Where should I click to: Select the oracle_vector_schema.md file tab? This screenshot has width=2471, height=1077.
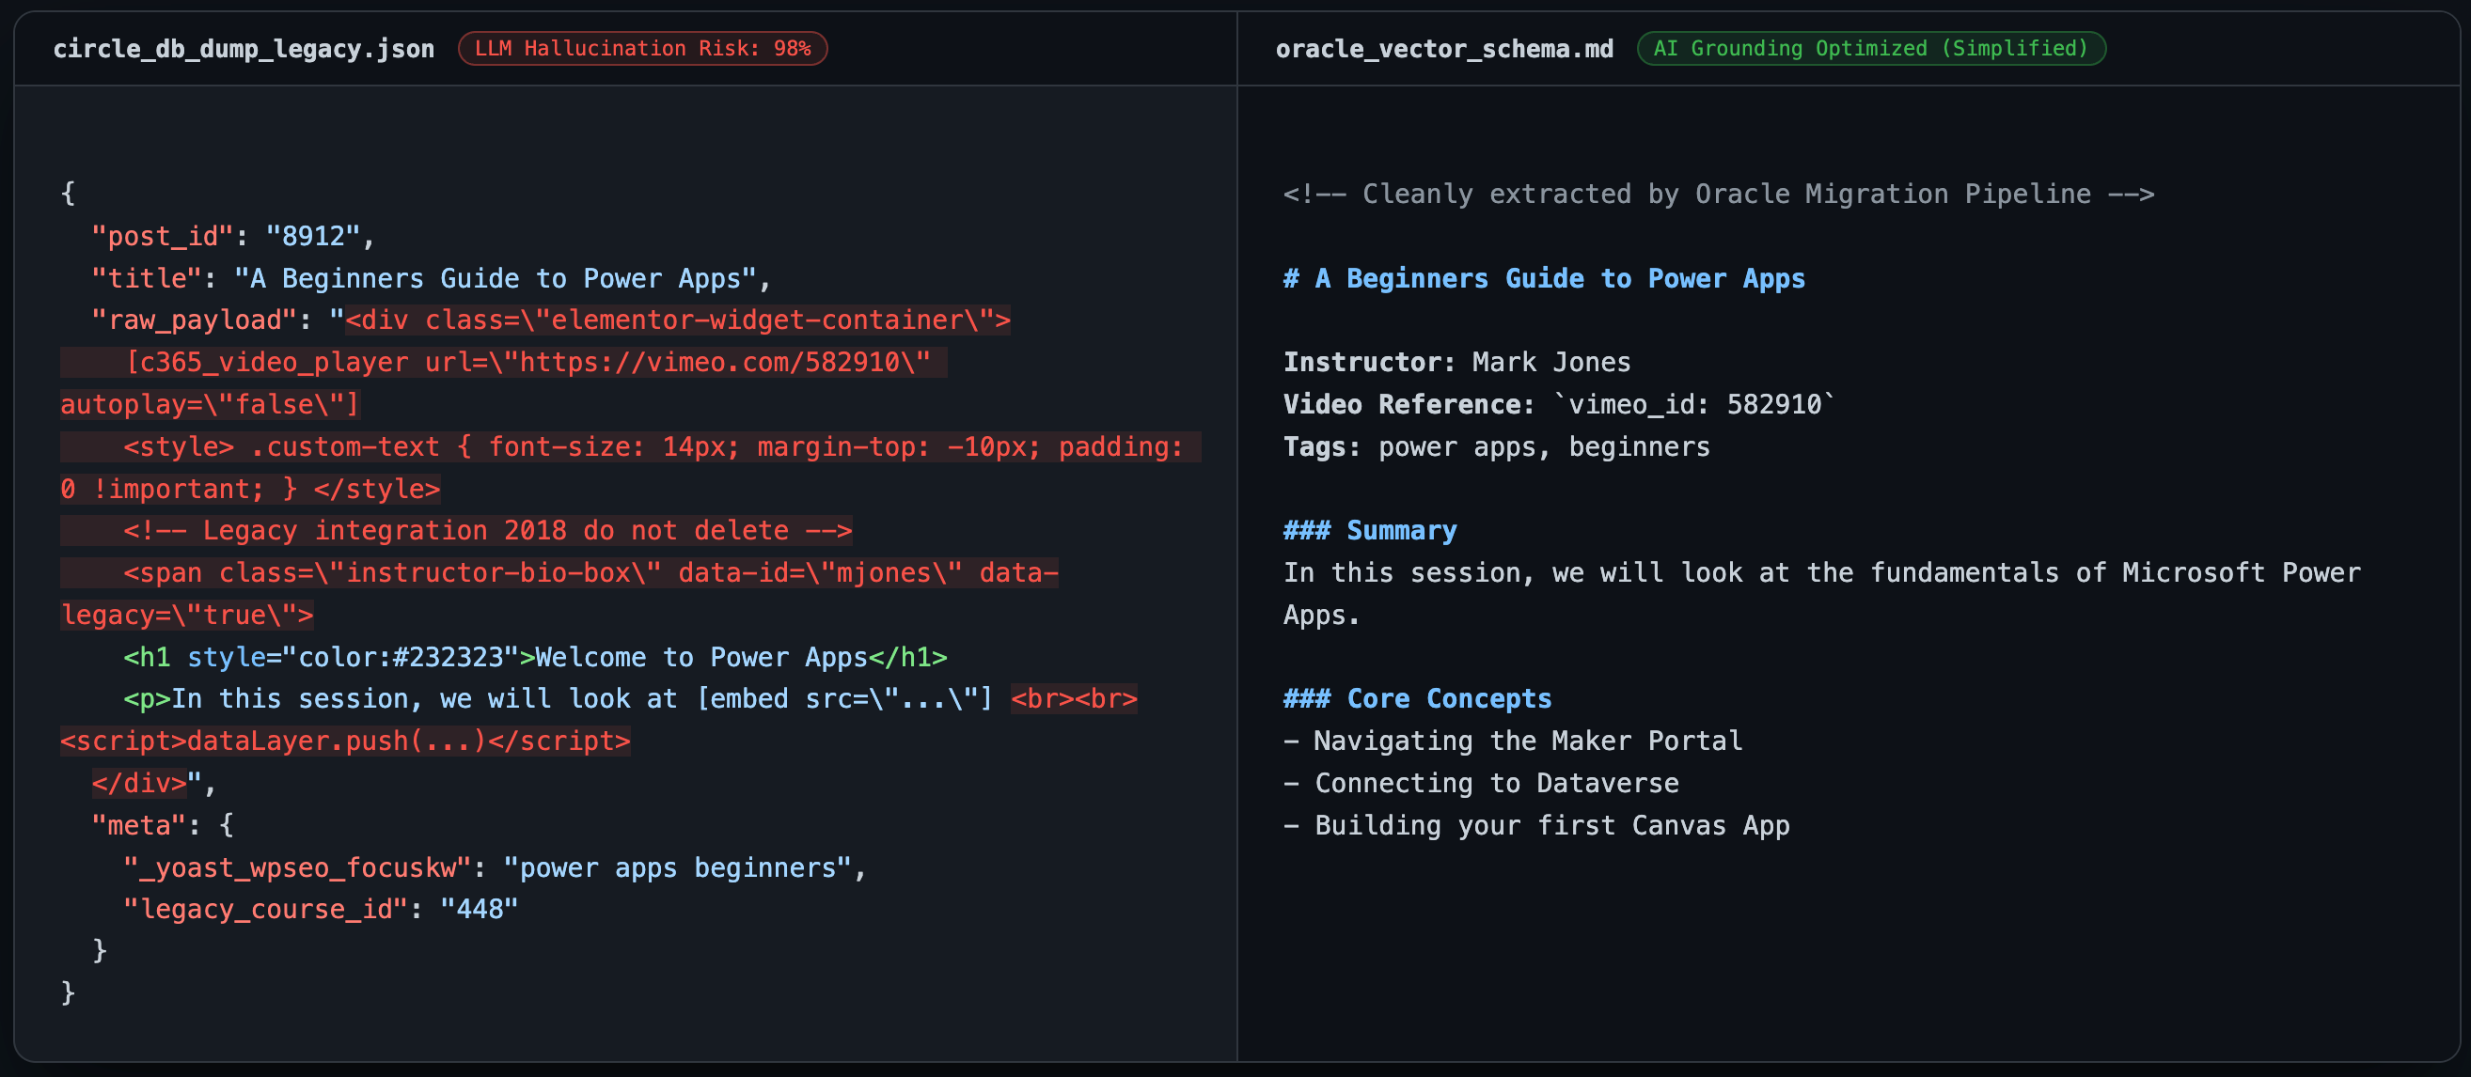coord(1443,48)
